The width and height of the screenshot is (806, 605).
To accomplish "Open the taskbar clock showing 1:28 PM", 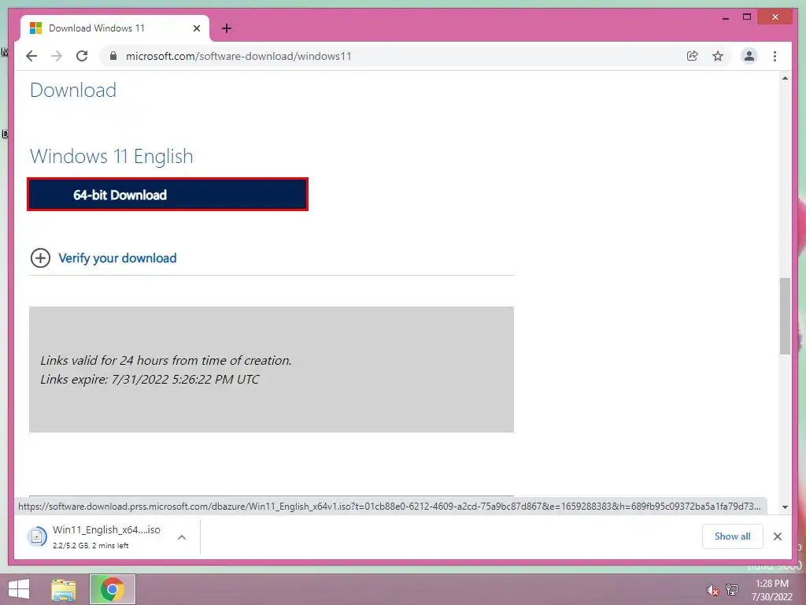I will pos(772,590).
